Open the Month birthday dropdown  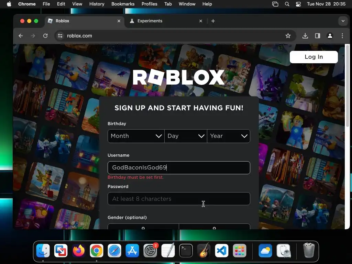click(136, 136)
